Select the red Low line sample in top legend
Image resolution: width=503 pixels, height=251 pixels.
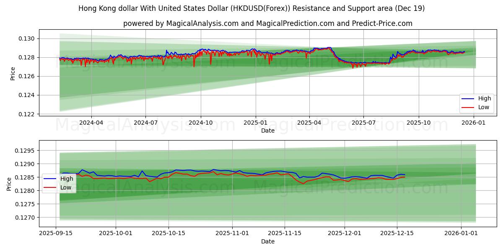point(471,107)
